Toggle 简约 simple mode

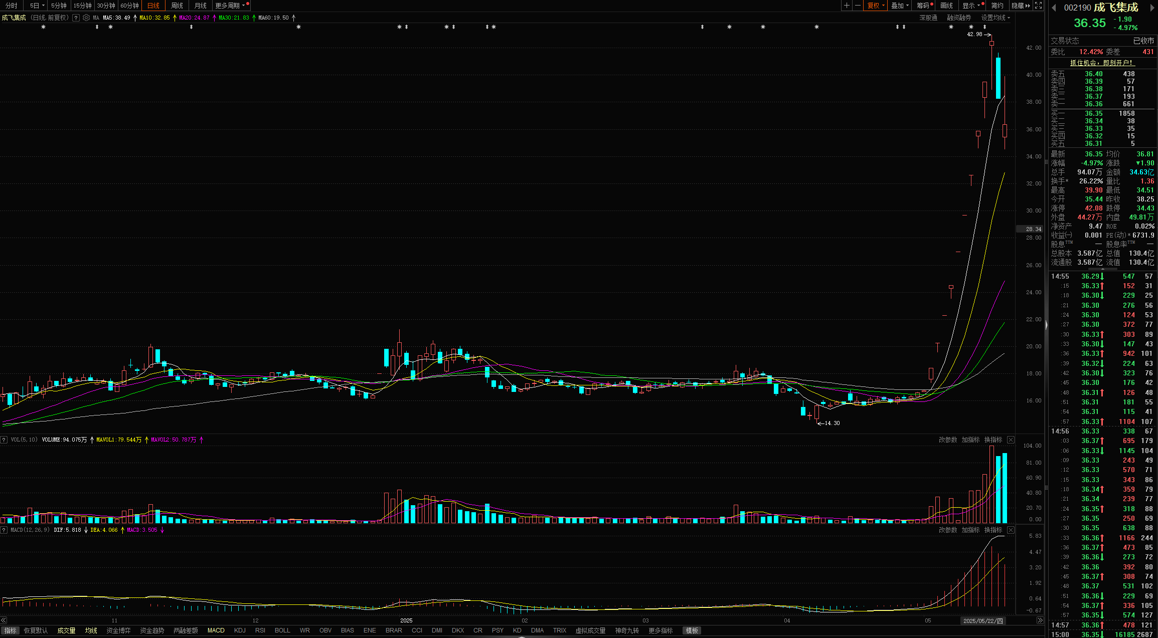pos(998,6)
